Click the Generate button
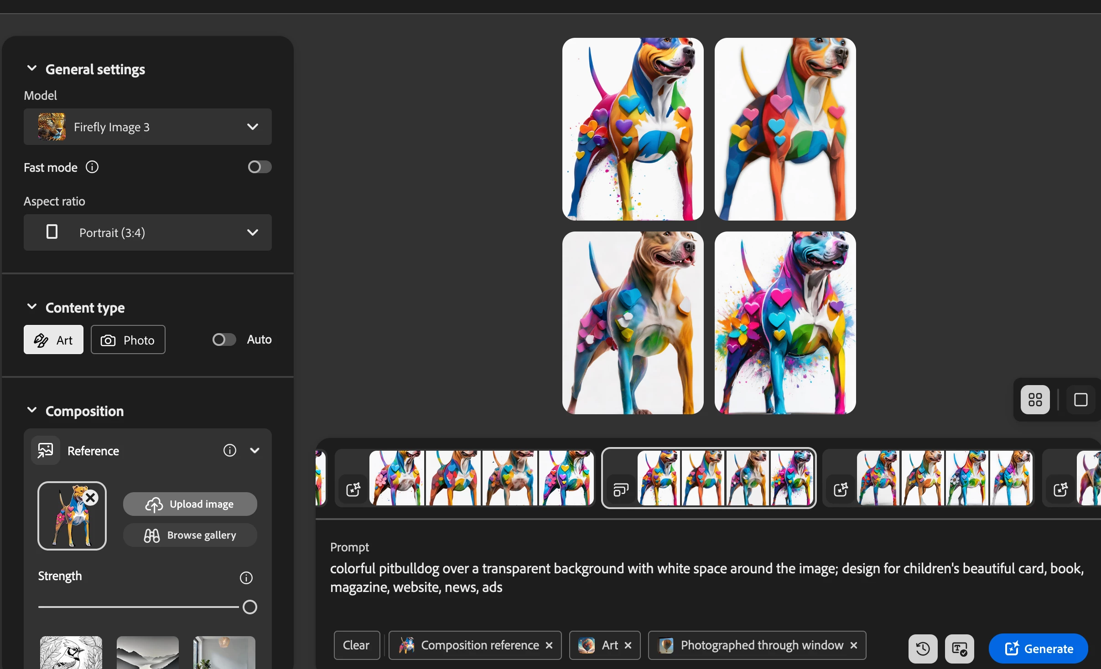The height and width of the screenshot is (669, 1101). (1038, 648)
